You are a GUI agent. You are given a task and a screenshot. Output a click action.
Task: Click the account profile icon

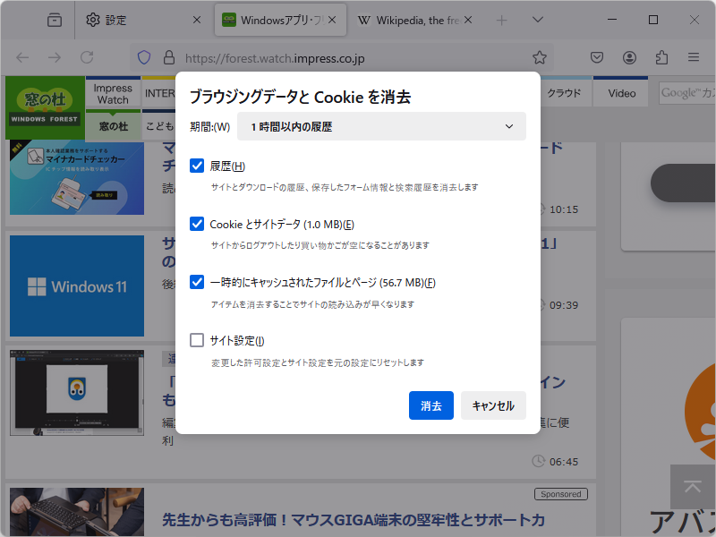[x=628, y=56]
